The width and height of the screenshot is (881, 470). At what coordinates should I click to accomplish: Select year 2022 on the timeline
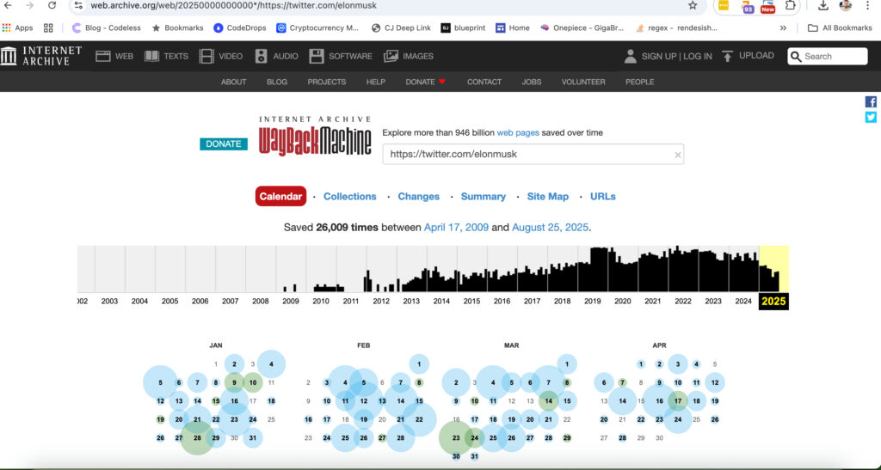(682, 302)
